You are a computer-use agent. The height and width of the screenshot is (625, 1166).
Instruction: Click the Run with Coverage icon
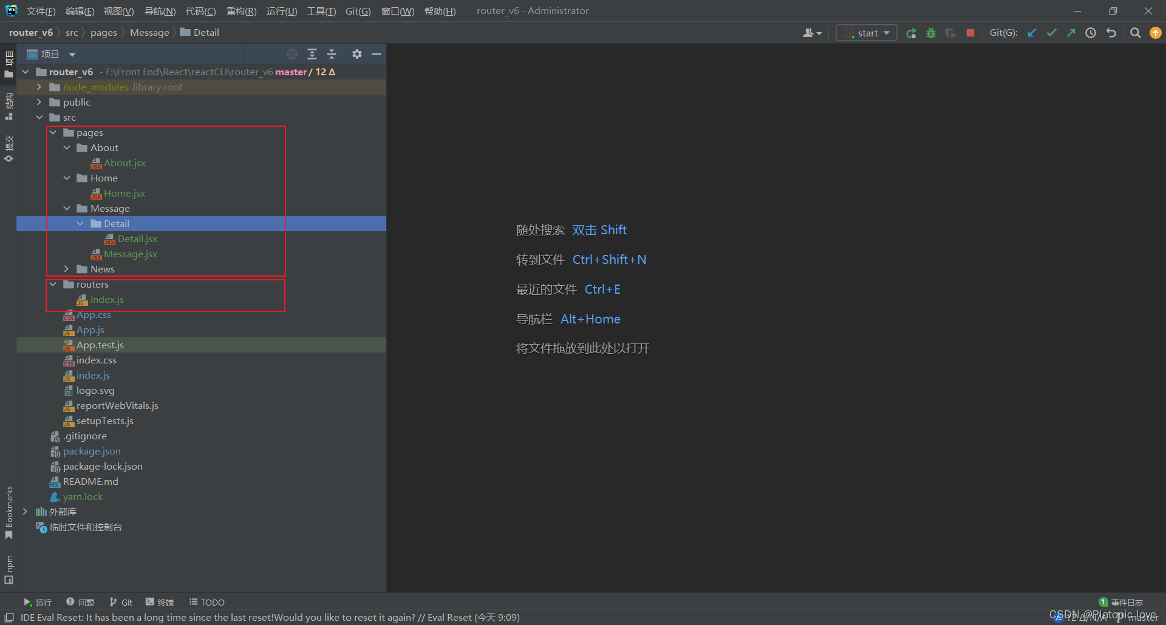[x=950, y=33]
